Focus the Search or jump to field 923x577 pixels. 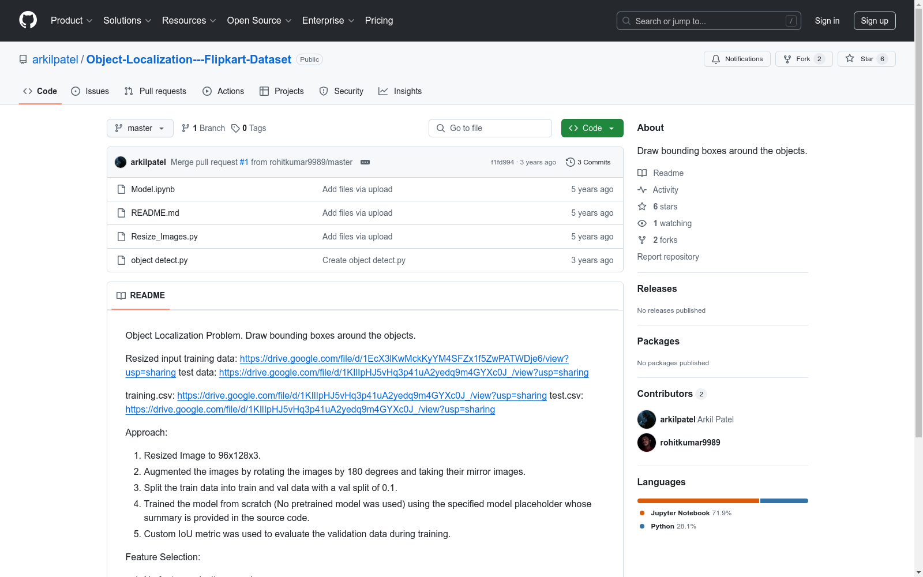click(x=709, y=21)
